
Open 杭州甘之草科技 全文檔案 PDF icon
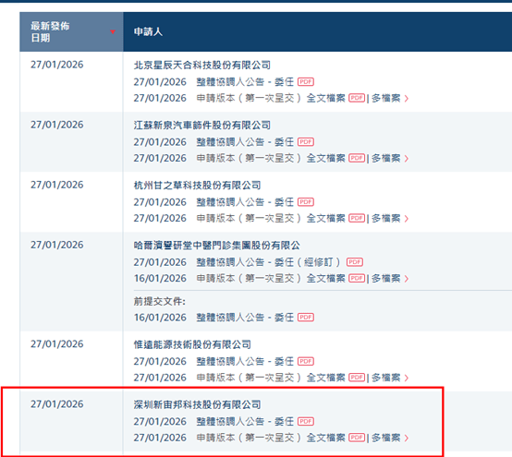pos(357,218)
